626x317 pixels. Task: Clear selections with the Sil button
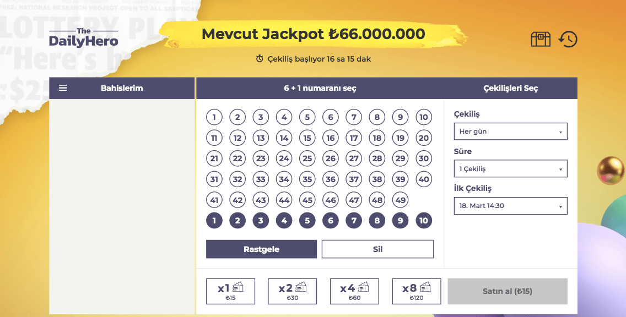click(377, 249)
